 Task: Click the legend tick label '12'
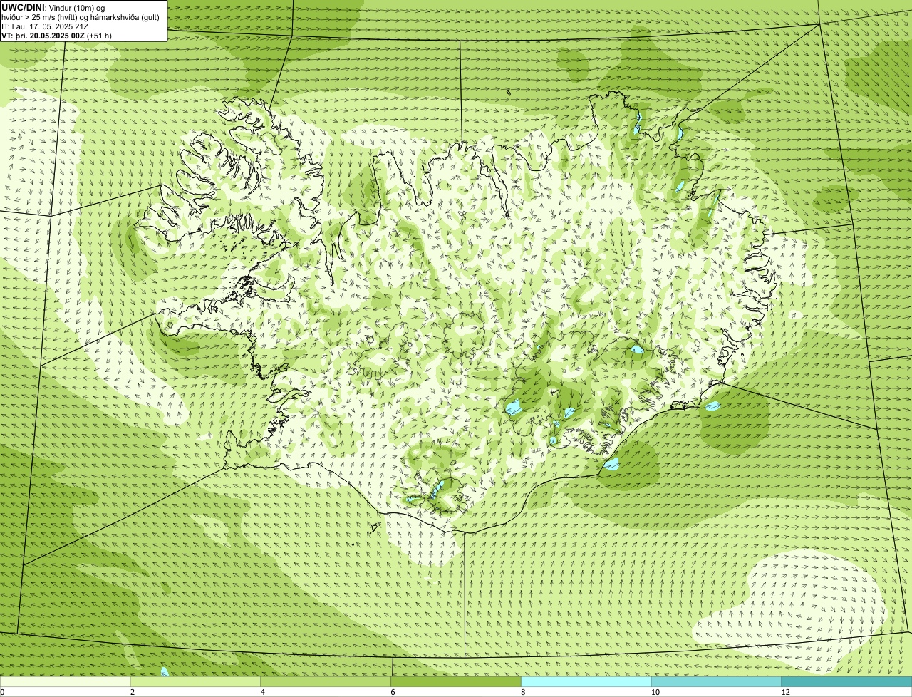tap(785, 692)
